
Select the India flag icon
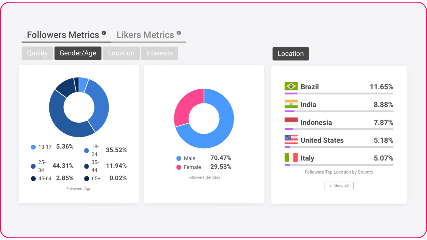coord(291,104)
